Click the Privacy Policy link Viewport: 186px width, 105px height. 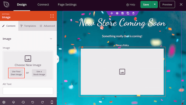coord(122,45)
